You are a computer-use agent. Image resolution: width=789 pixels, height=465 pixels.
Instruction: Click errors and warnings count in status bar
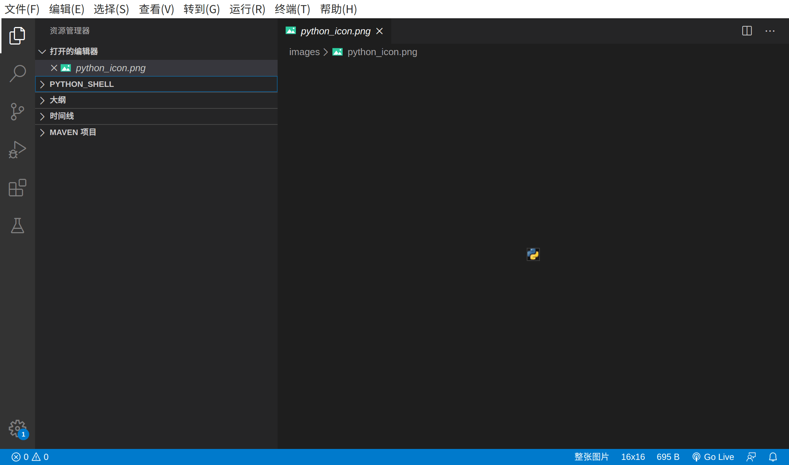(30, 457)
